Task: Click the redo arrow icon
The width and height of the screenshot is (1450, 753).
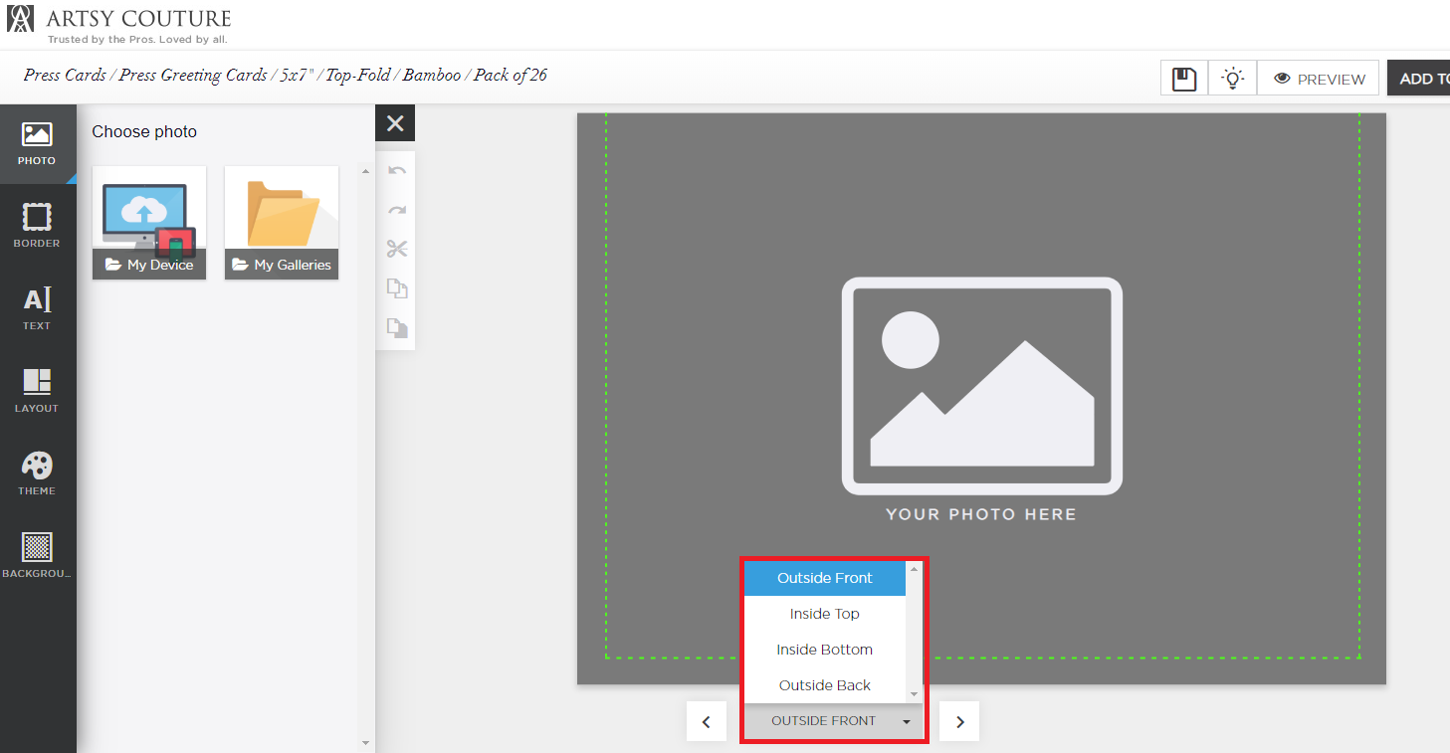Action: point(397,211)
